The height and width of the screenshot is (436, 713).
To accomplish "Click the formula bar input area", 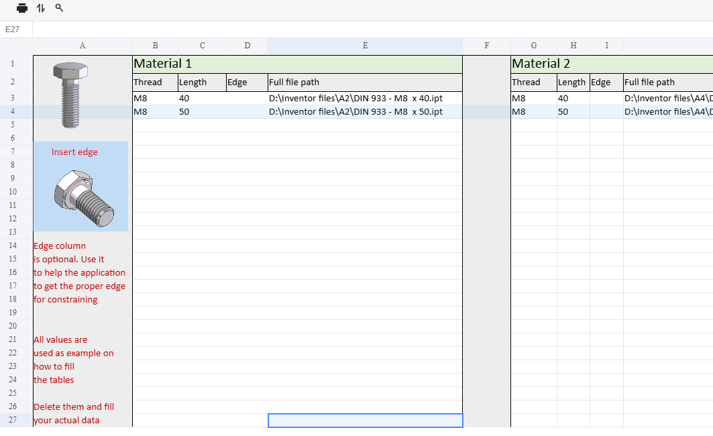I will [369, 30].
